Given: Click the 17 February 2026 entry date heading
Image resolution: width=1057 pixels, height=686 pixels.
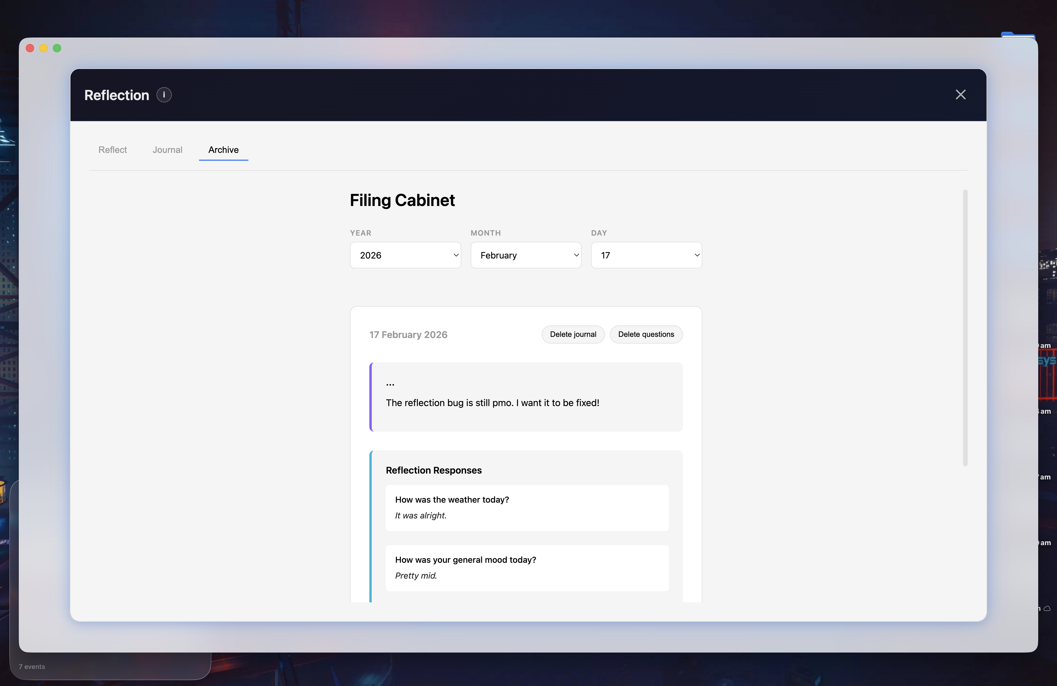Looking at the screenshot, I should tap(408, 334).
